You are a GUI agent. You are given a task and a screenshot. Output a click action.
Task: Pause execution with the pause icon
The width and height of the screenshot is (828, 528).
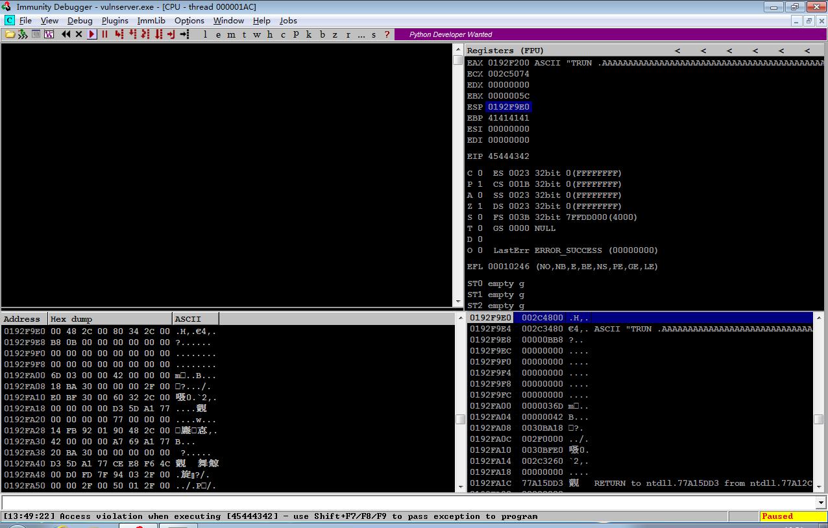coord(105,34)
